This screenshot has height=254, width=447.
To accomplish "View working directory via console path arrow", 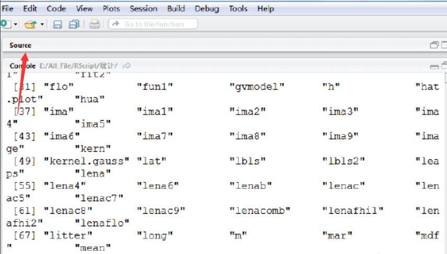I will tap(127, 66).
